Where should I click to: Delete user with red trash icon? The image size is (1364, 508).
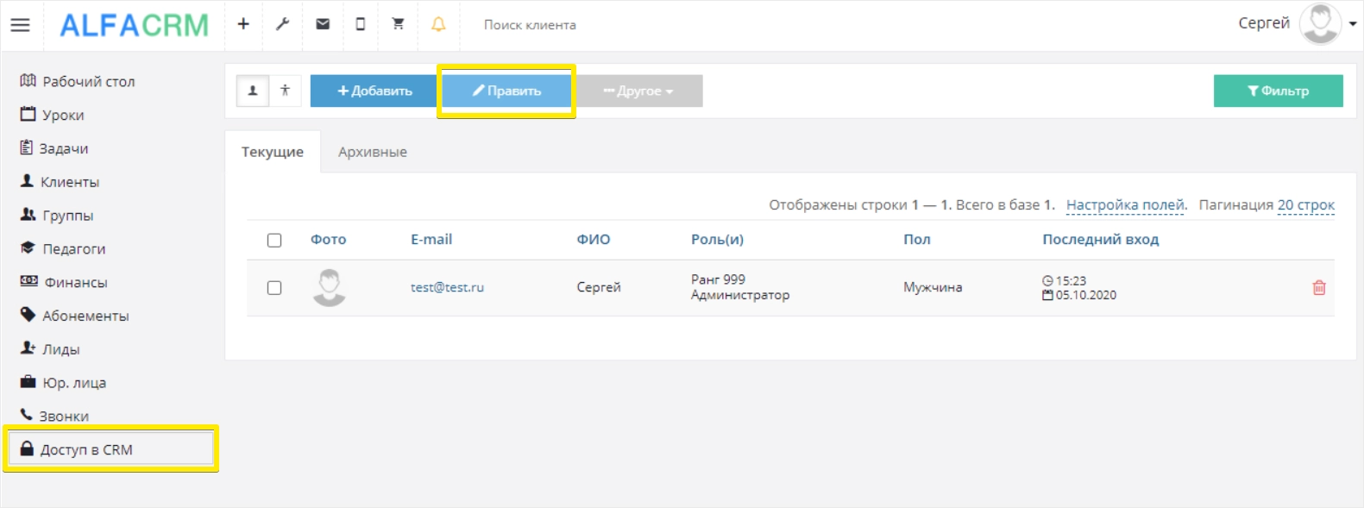(x=1319, y=287)
